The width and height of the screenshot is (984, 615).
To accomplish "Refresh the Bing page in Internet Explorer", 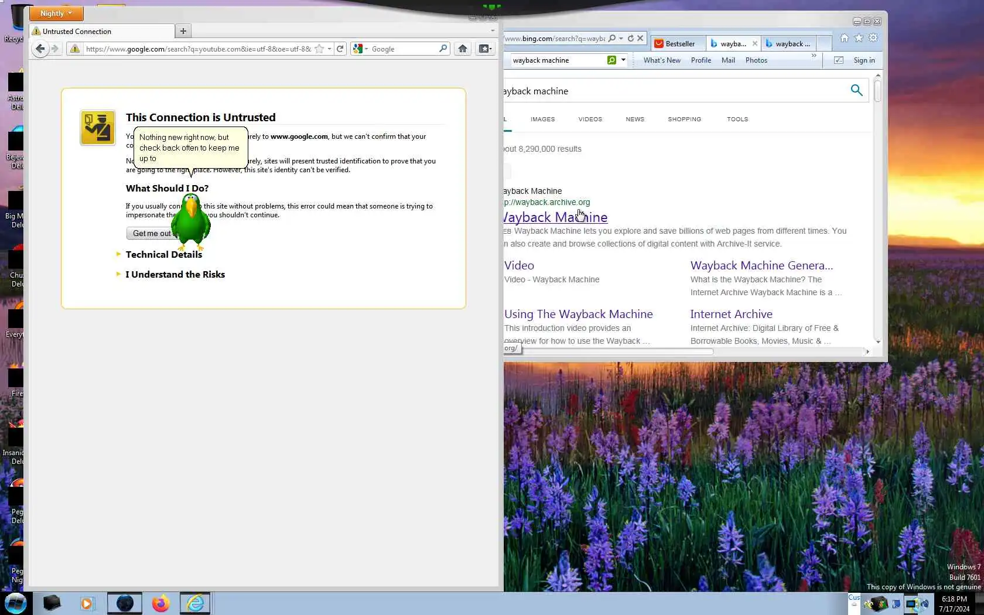I will 631,38.
